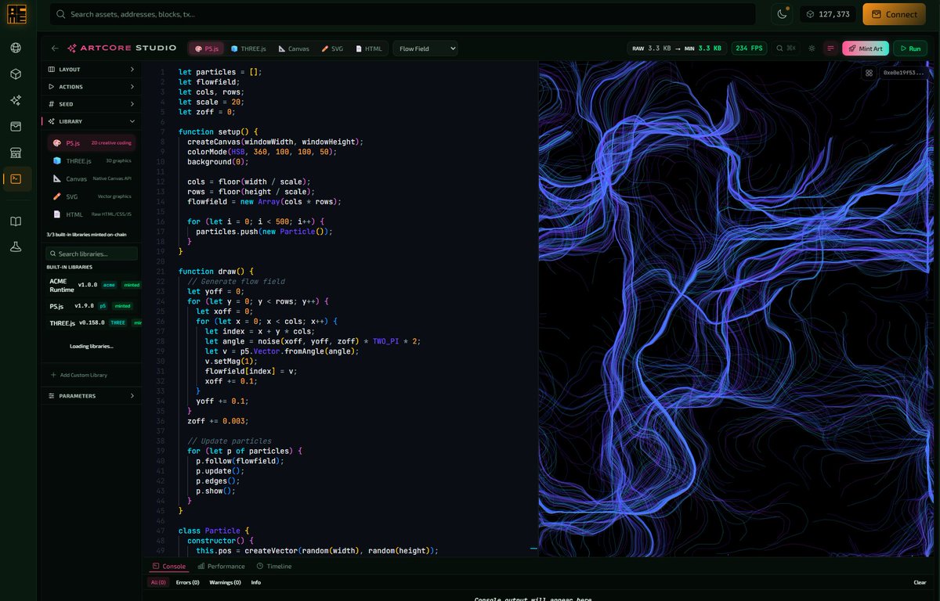The image size is (940, 601).
Task: Collapse the LIBRARY section
Action: [x=91, y=121]
